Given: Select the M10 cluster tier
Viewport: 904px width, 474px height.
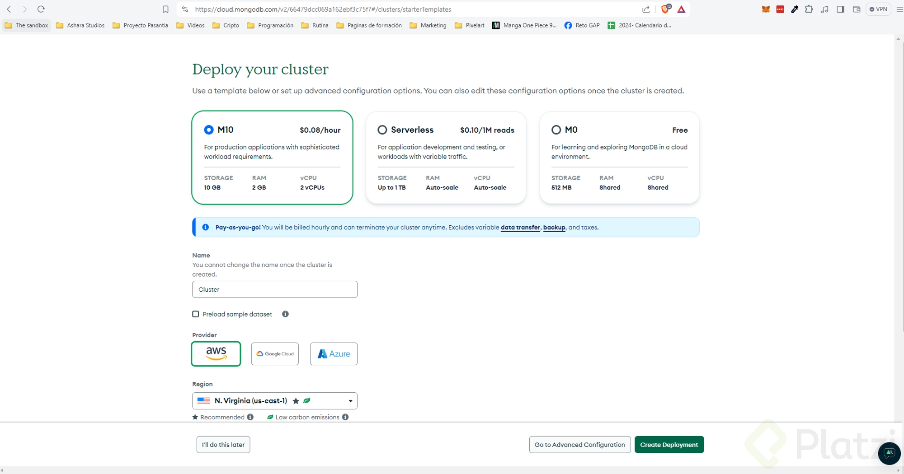Looking at the screenshot, I should click(x=272, y=158).
